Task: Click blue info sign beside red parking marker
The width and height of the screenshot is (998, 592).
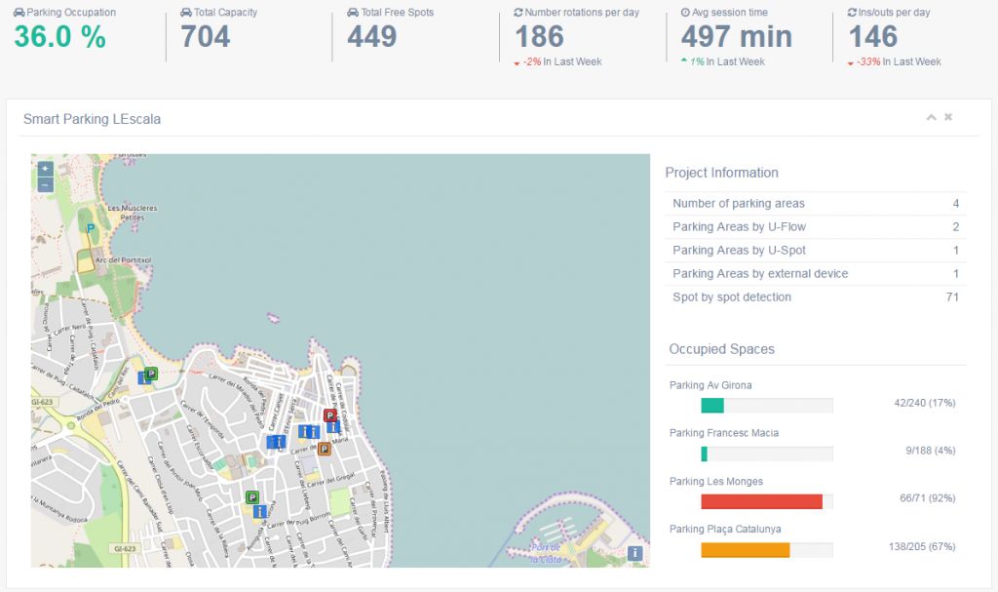Action: [333, 427]
